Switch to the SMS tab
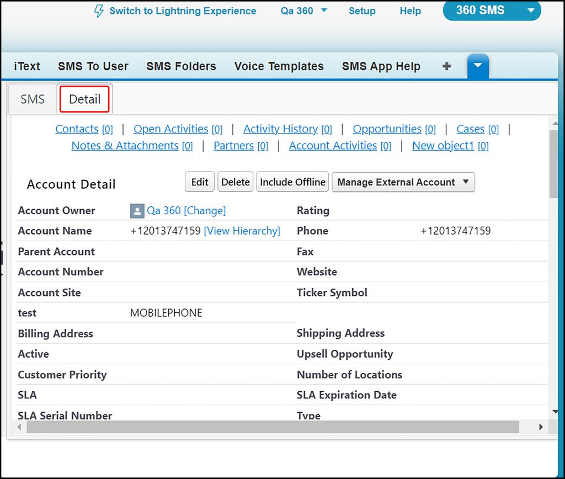 [33, 99]
